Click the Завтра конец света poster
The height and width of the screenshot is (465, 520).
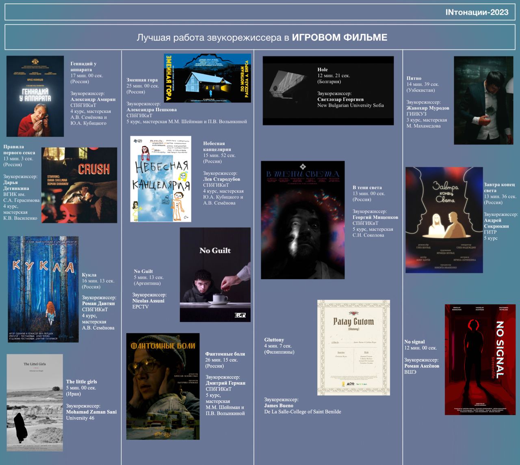point(444,220)
